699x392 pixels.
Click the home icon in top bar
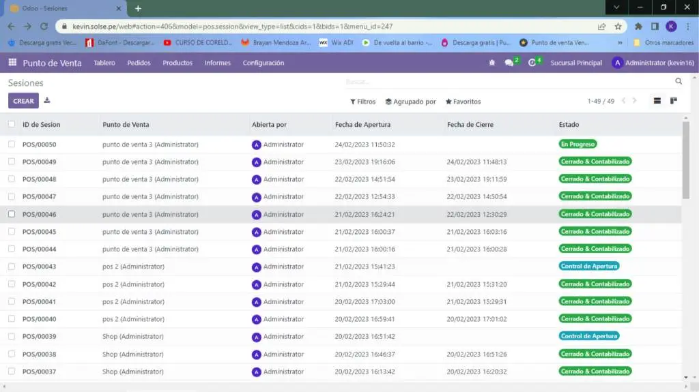491,63
